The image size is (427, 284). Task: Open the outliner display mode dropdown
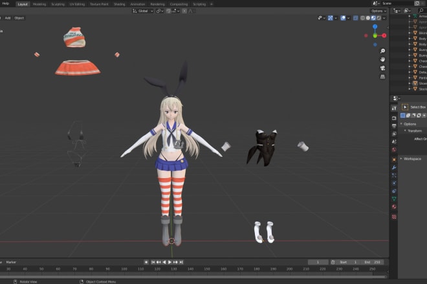point(397,10)
